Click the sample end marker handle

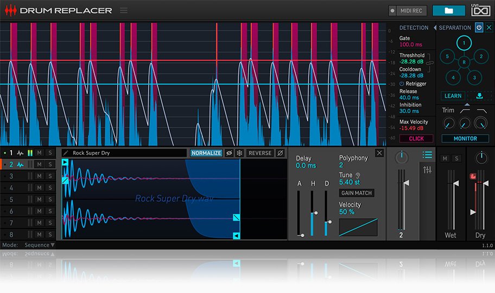coord(237,235)
